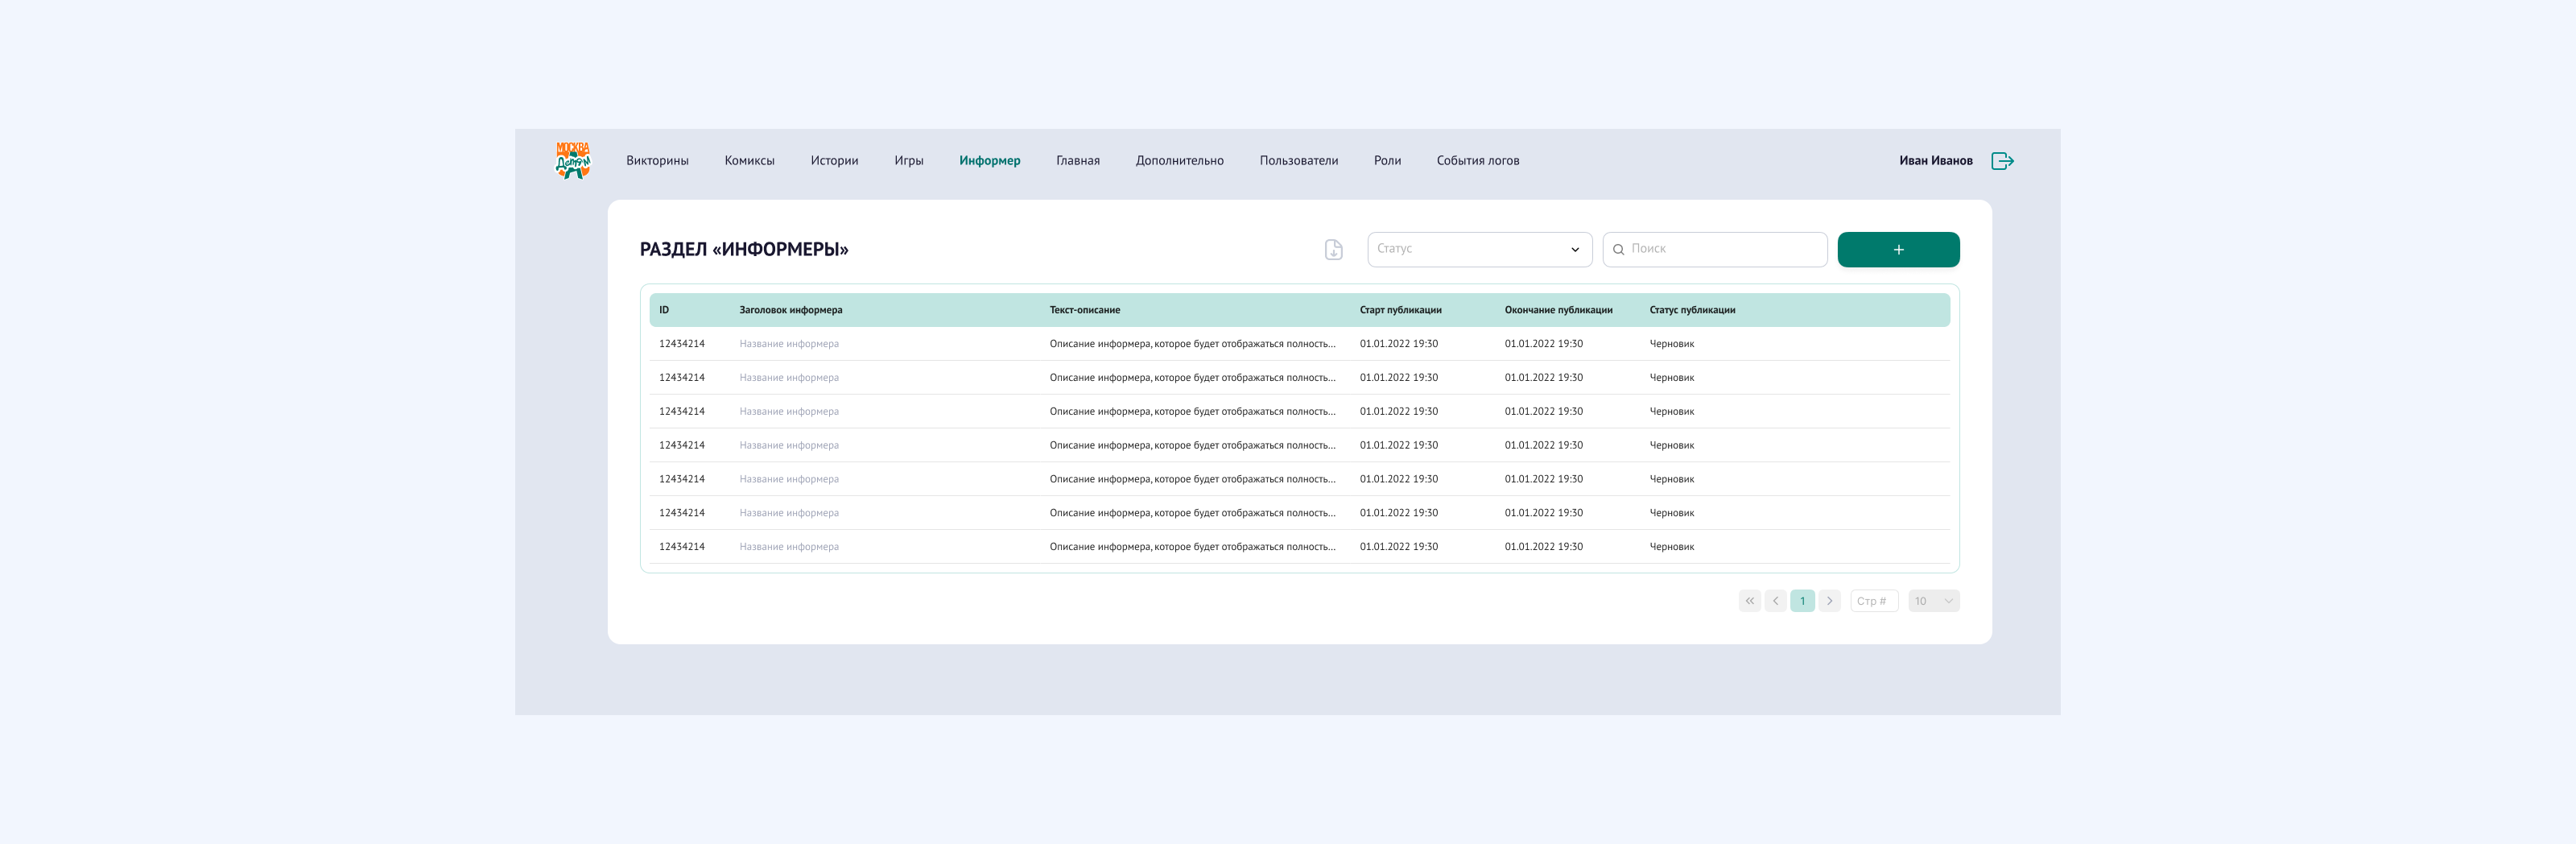Switch to the Комиксы section
Viewport: 2576px width, 844px height.
pos(749,161)
